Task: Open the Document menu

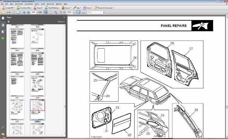Action: (19, 4)
